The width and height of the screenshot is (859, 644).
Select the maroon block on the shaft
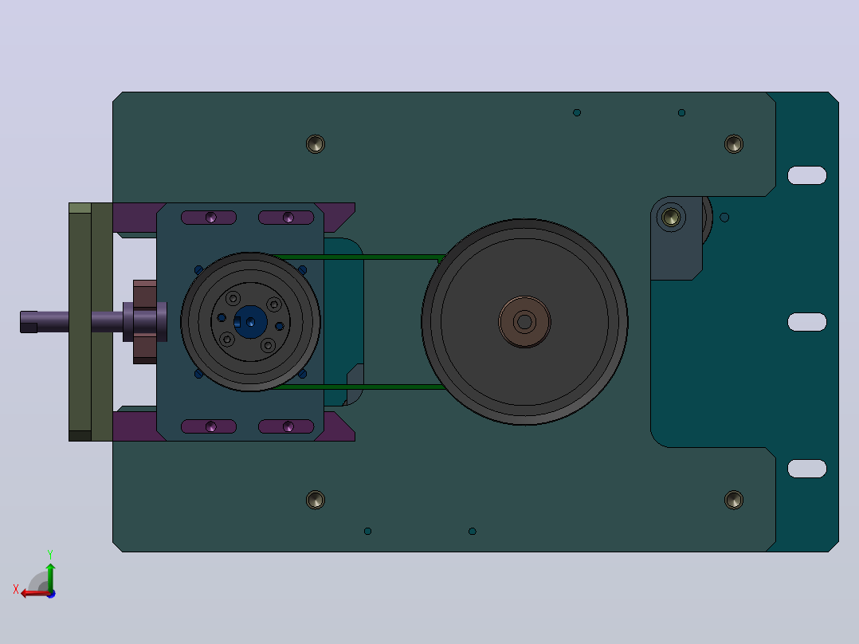point(145,322)
